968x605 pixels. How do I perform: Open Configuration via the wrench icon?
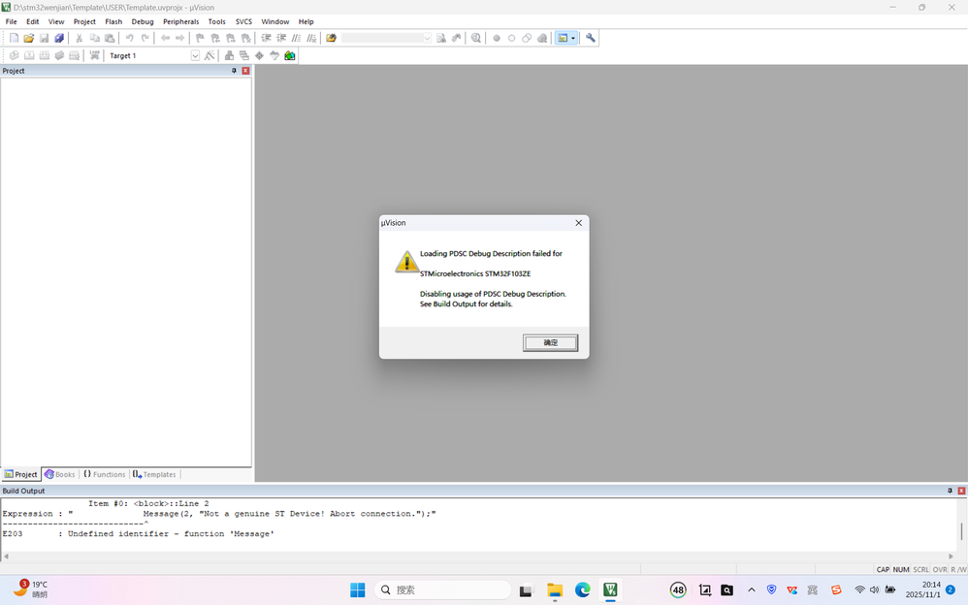pos(591,38)
